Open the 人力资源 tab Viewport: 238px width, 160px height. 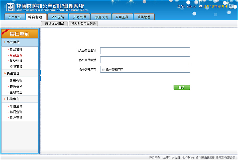79,17
